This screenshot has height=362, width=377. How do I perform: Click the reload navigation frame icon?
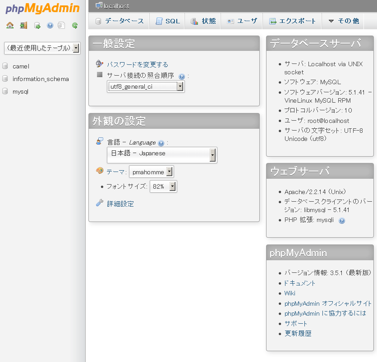click(x=75, y=26)
